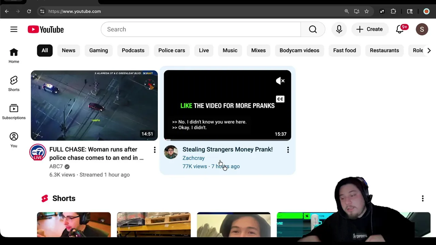Viewport: 436px width, 245px height.
Task: Unmute the video preview
Action: click(280, 81)
